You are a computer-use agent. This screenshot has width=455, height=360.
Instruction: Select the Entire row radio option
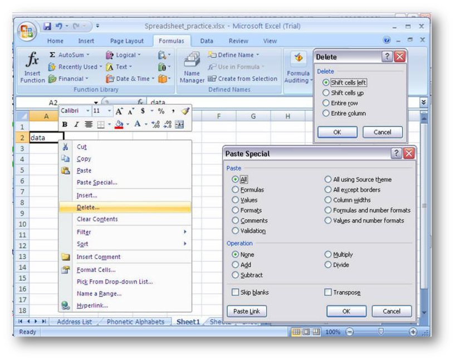pos(326,103)
